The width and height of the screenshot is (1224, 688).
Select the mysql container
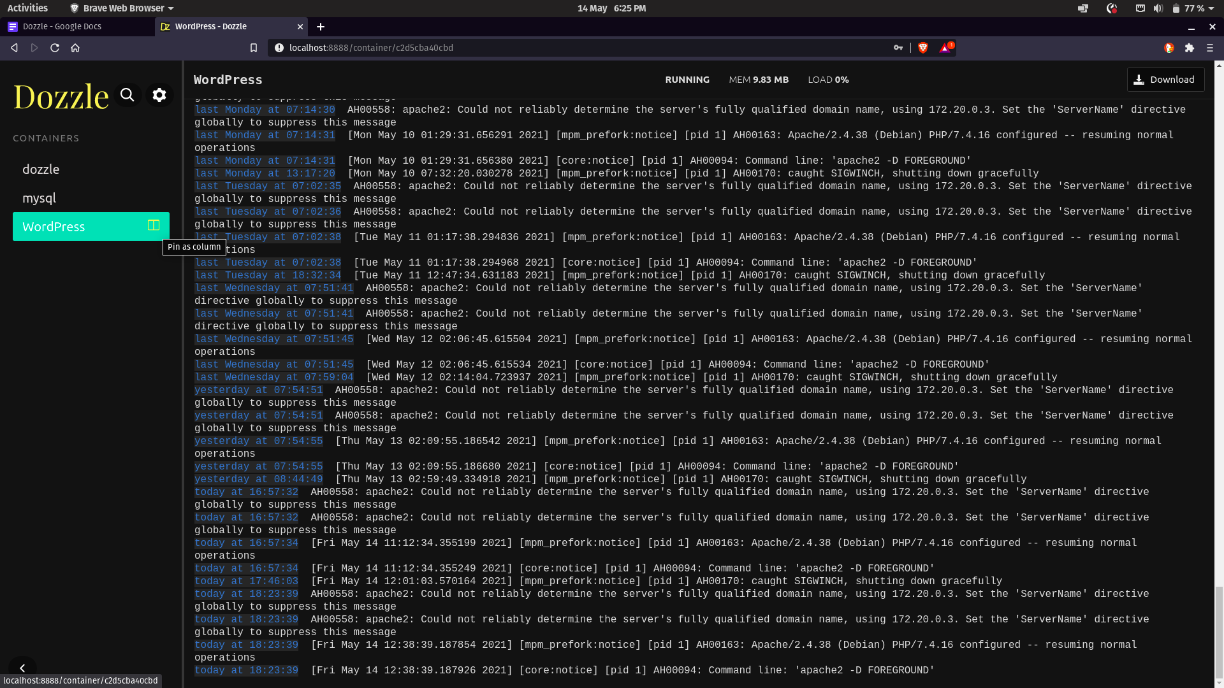(39, 198)
